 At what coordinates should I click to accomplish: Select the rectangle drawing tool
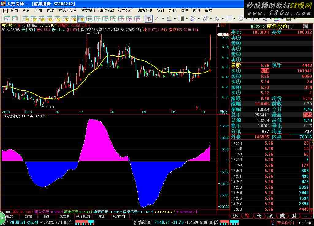229,19
